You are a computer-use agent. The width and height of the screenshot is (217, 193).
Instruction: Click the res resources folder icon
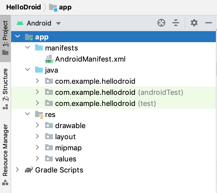(x=39, y=115)
